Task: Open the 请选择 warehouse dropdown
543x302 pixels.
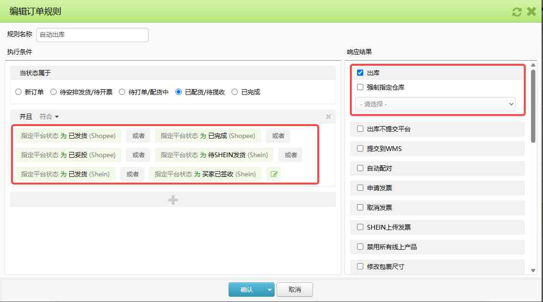Action: point(435,104)
